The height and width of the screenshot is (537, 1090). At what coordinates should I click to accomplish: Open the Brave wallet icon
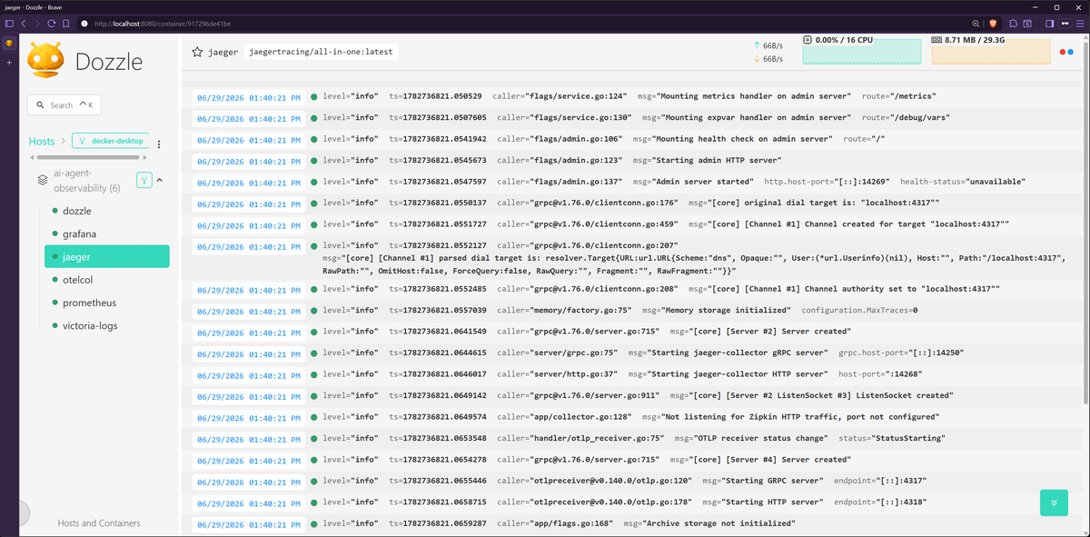pos(1028,23)
